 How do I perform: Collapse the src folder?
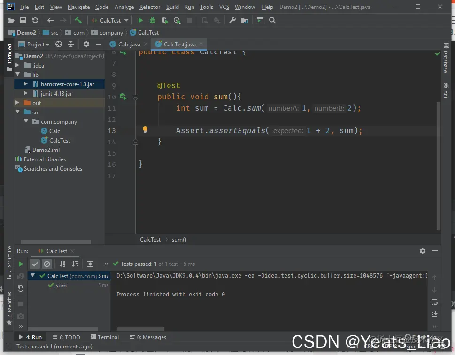click(x=18, y=112)
